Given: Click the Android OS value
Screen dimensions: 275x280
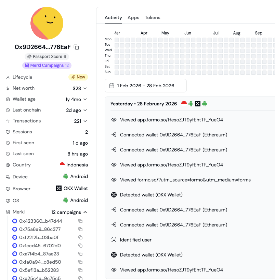Looking at the screenshot, I should [79, 200].
